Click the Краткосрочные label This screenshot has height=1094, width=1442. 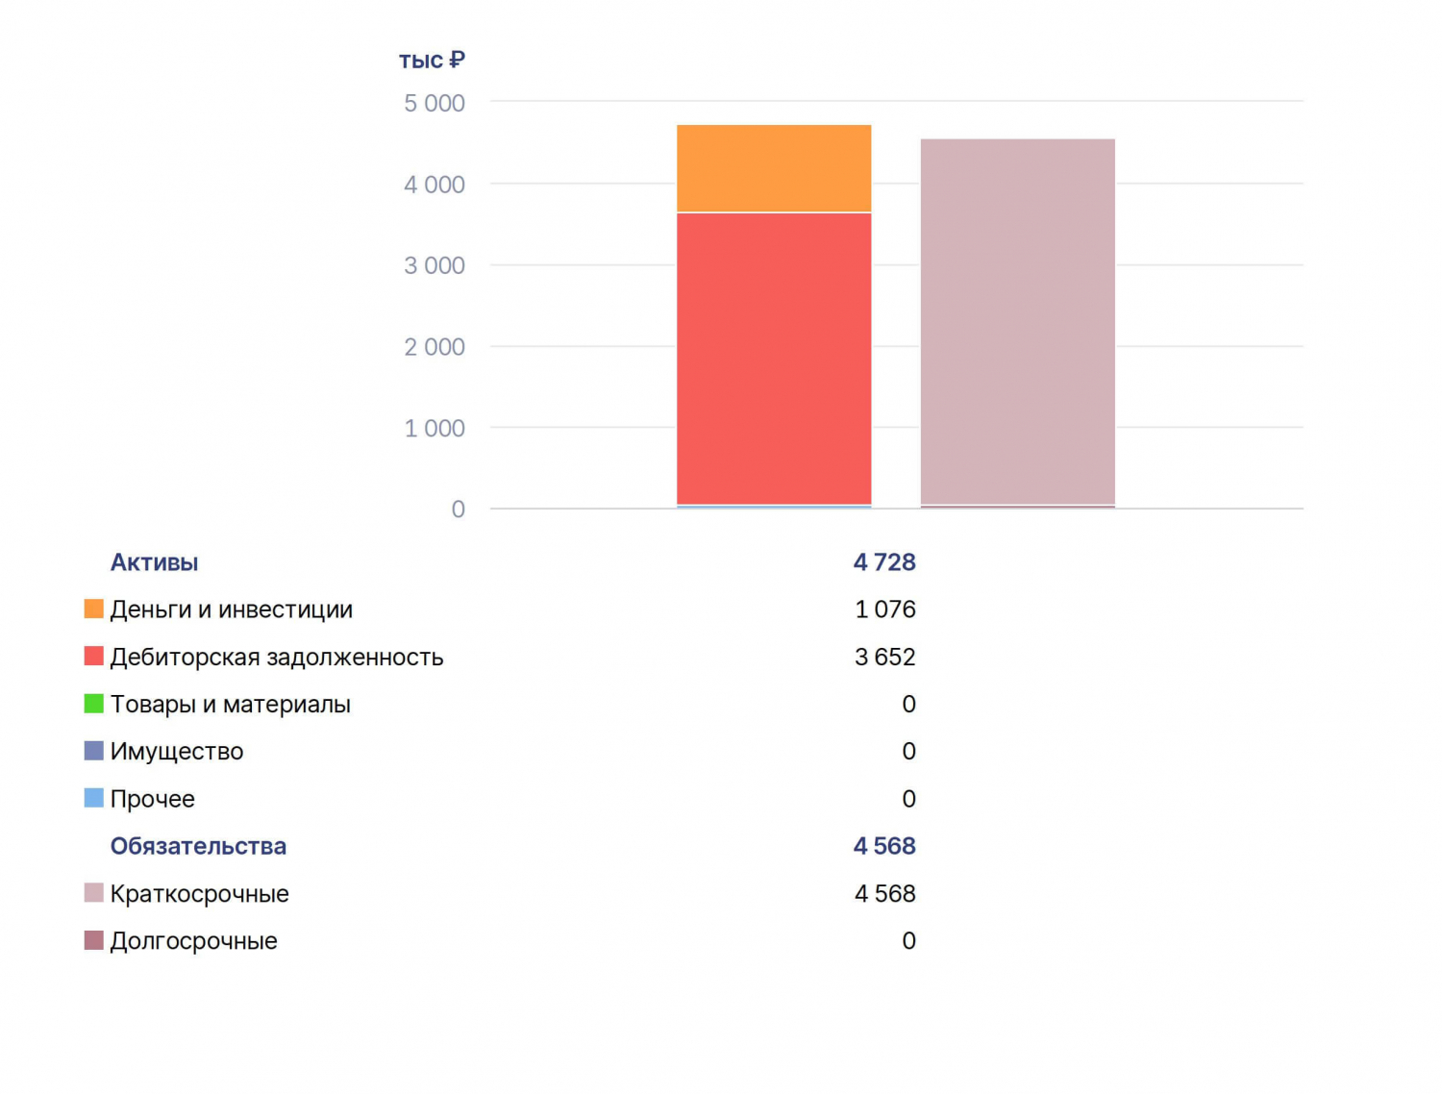click(x=199, y=894)
